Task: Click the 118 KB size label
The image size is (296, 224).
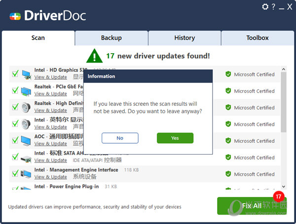Action: coord(131,170)
